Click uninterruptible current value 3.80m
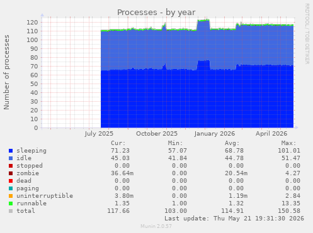 point(124,196)
